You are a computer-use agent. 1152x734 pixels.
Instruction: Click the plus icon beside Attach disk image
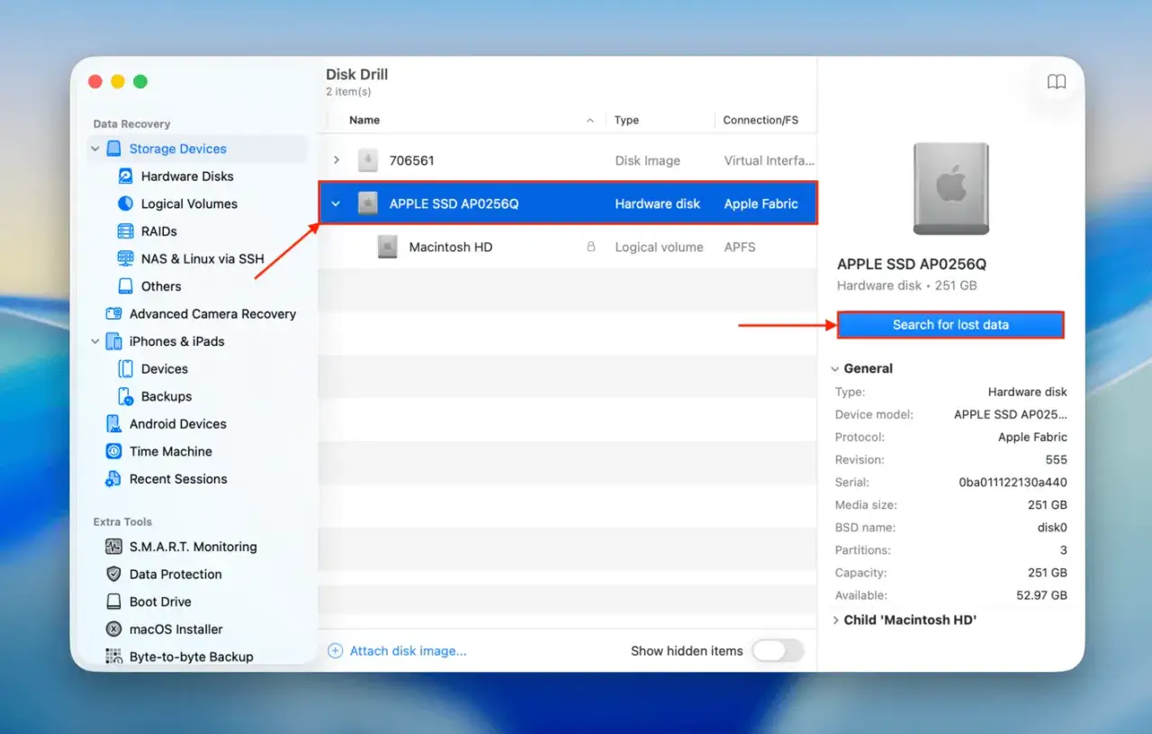click(x=335, y=650)
